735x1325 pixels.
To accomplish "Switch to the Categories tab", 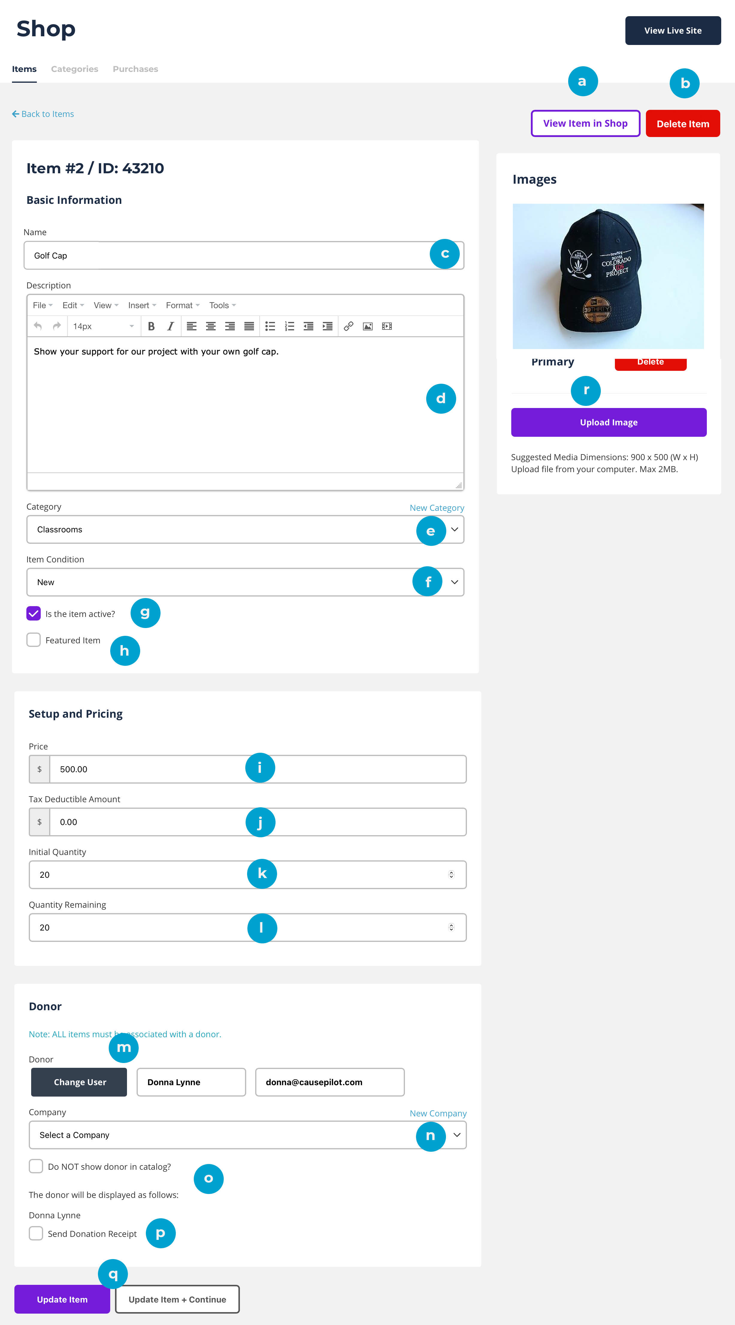I will [75, 69].
